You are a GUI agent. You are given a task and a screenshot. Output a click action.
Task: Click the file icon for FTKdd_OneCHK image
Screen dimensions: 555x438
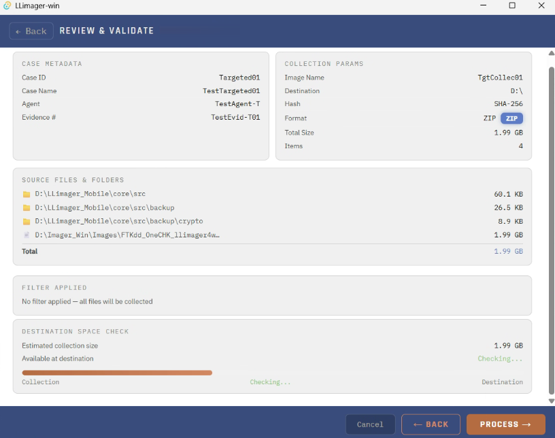27,235
